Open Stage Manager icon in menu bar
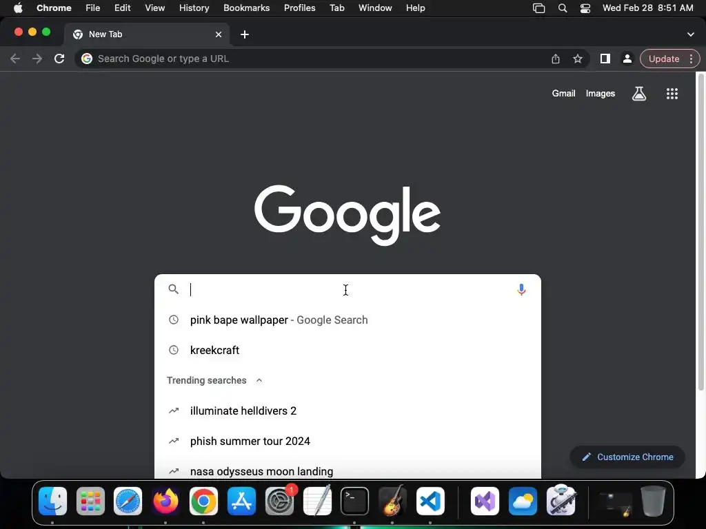Viewport: 706px width, 529px height. point(539,8)
